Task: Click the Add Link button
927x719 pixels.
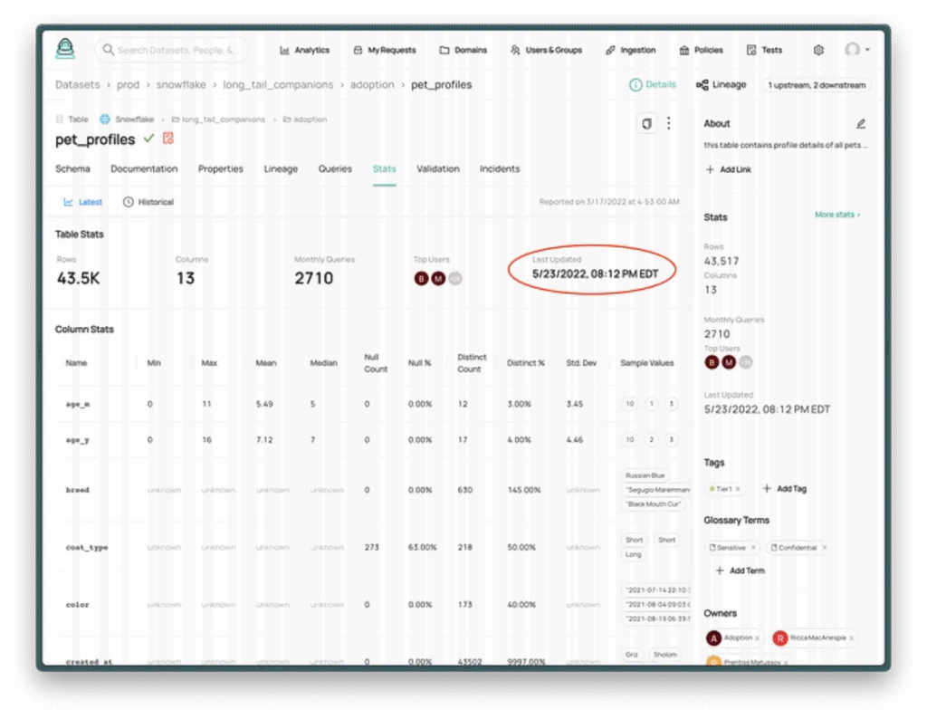Action: pyautogui.click(x=731, y=169)
